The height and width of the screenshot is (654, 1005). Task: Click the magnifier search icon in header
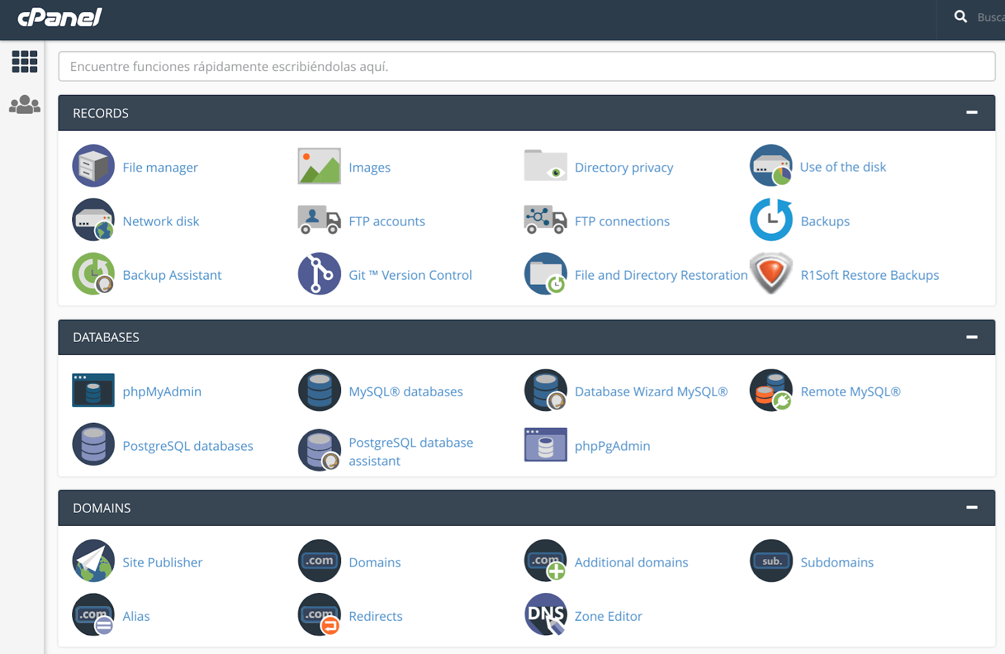(960, 17)
